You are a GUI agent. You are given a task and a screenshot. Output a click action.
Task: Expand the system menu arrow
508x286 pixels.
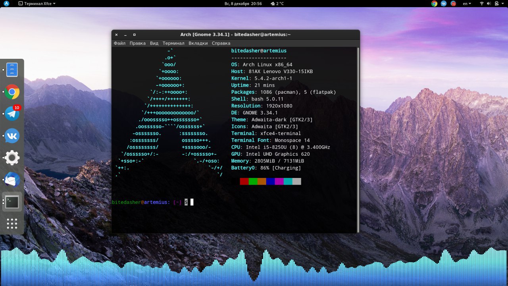(502, 4)
